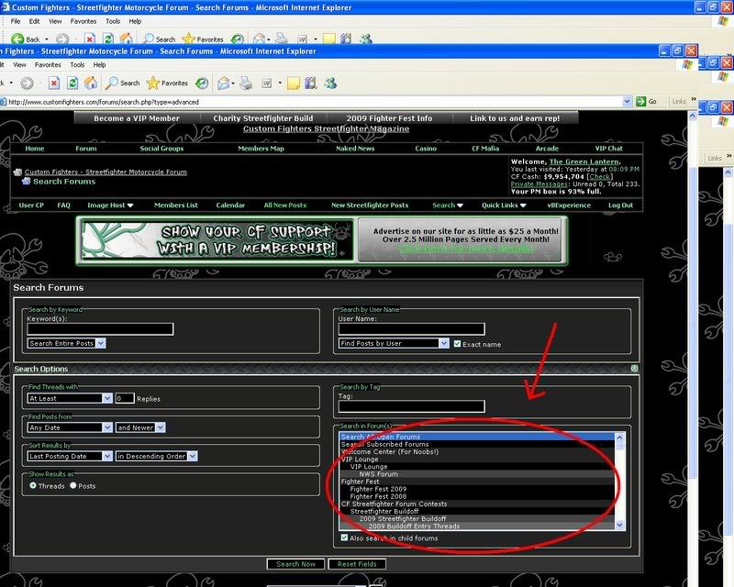Open the Help menu in the front window
This screenshot has height=587, width=734.
(99, 64)
